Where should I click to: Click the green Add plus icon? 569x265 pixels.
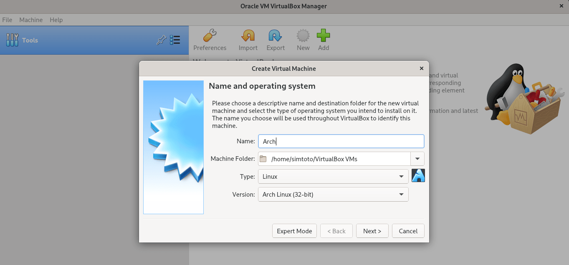point(324,36)
